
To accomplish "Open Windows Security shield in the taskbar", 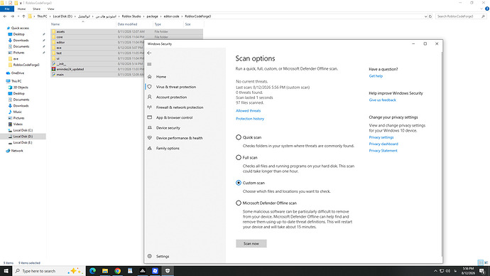I will [168, 271].
